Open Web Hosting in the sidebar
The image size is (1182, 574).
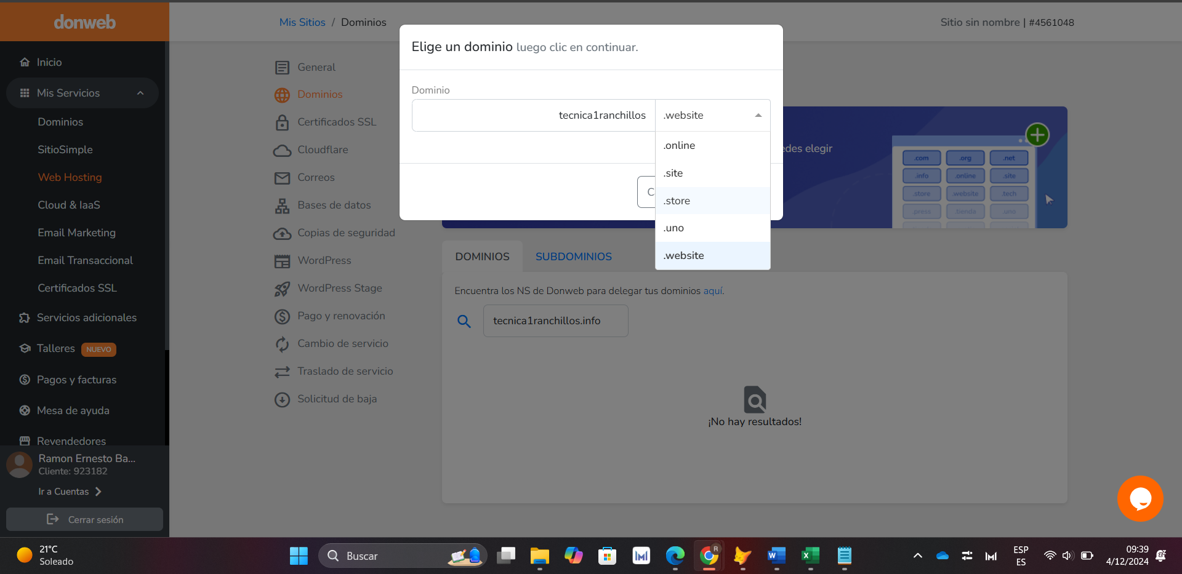[70, 177]
